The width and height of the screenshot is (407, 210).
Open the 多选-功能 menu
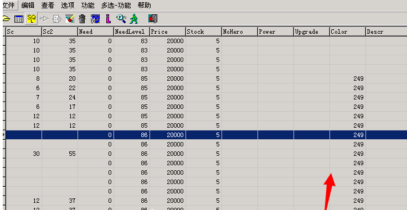pos(116,5)
